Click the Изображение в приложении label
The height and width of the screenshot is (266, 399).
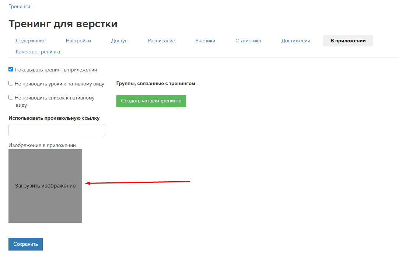pyautogui.click(x=42, y=145)
